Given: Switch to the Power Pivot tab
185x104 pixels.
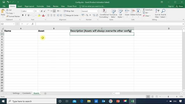Looking at the screenshot, I should coord(72,6).
